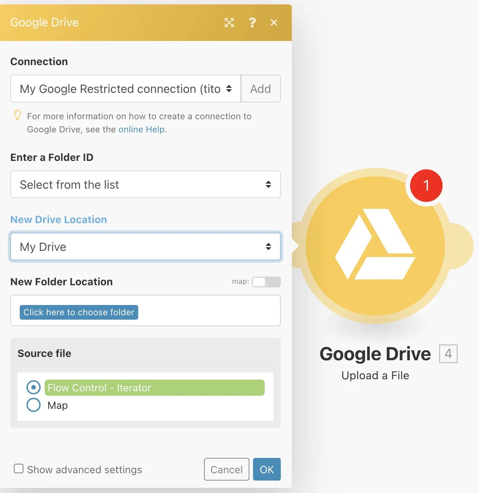Click the lightbulb hint icon
The height and width of the screenshot is (493, 479).
17,115
